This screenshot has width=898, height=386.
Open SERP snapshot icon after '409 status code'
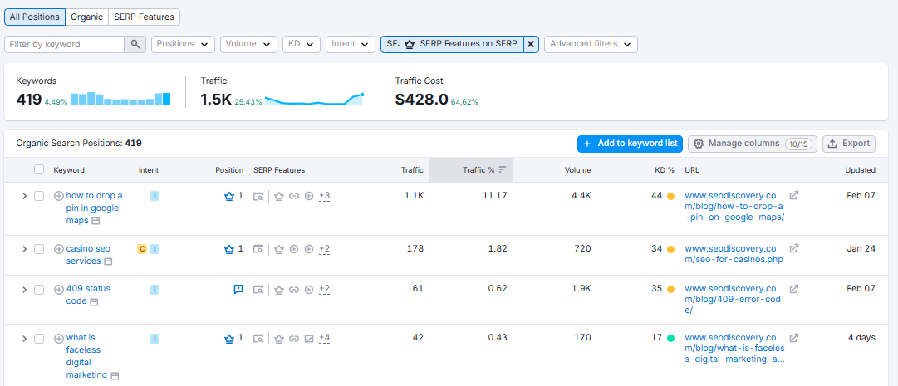[x=94, y=302]
